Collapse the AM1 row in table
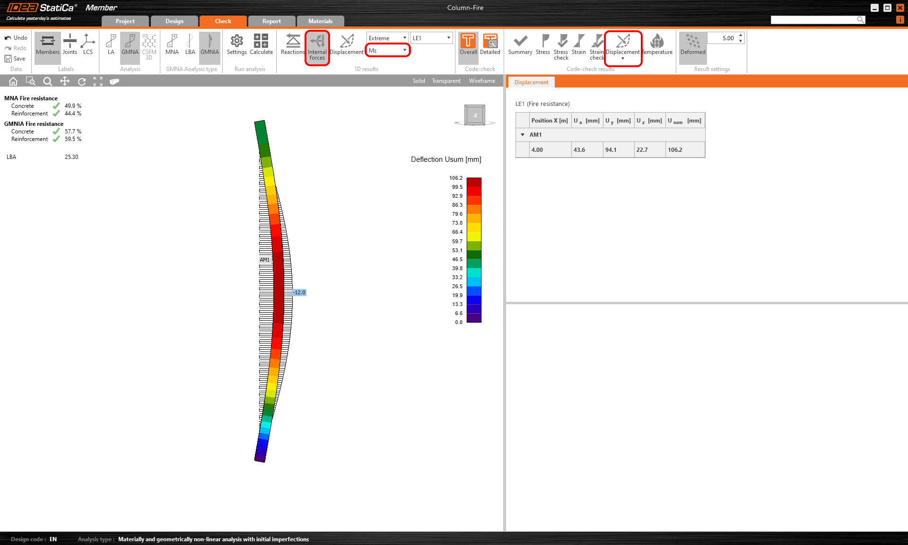Image resolution: width=908 pixels, height=545 pixels. coord(523,135)
